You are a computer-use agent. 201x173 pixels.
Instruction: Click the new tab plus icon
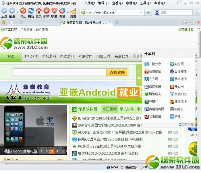click(117, 23)
